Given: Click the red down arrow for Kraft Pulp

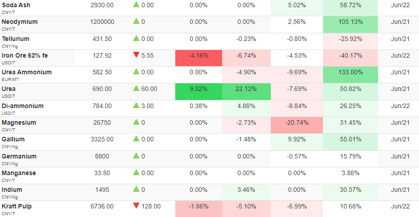Looking at the screenshot, I should pos(136,206).
